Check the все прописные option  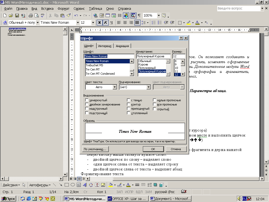[x=154, y=104]
